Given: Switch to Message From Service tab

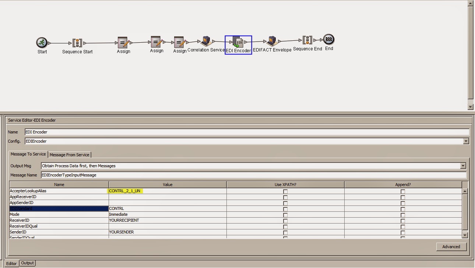Looking at the screenshot, I should [x=70, y=154].
